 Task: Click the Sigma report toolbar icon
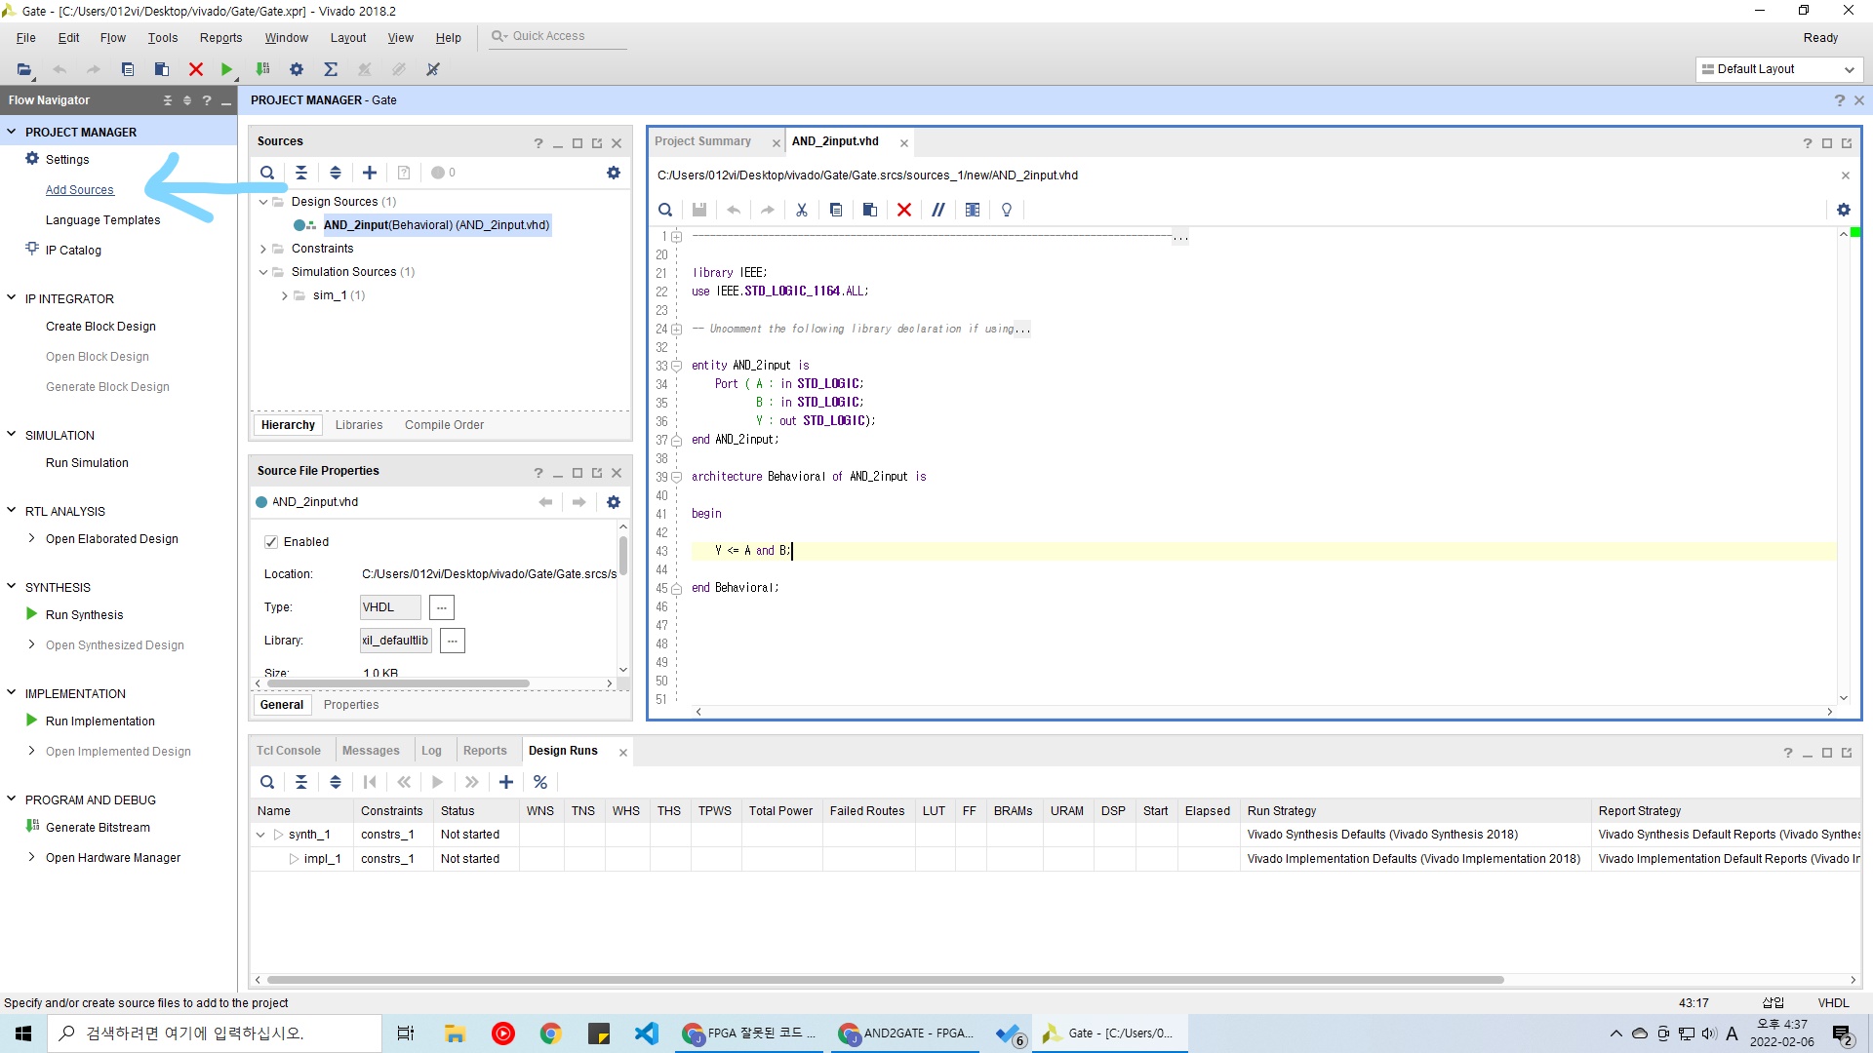pyautogui.click(x=331, y=69)
